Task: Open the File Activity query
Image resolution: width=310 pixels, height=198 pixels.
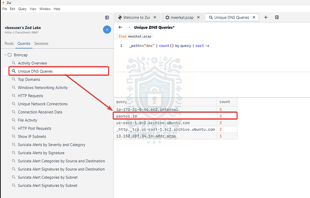Action: tap(28, 120)
